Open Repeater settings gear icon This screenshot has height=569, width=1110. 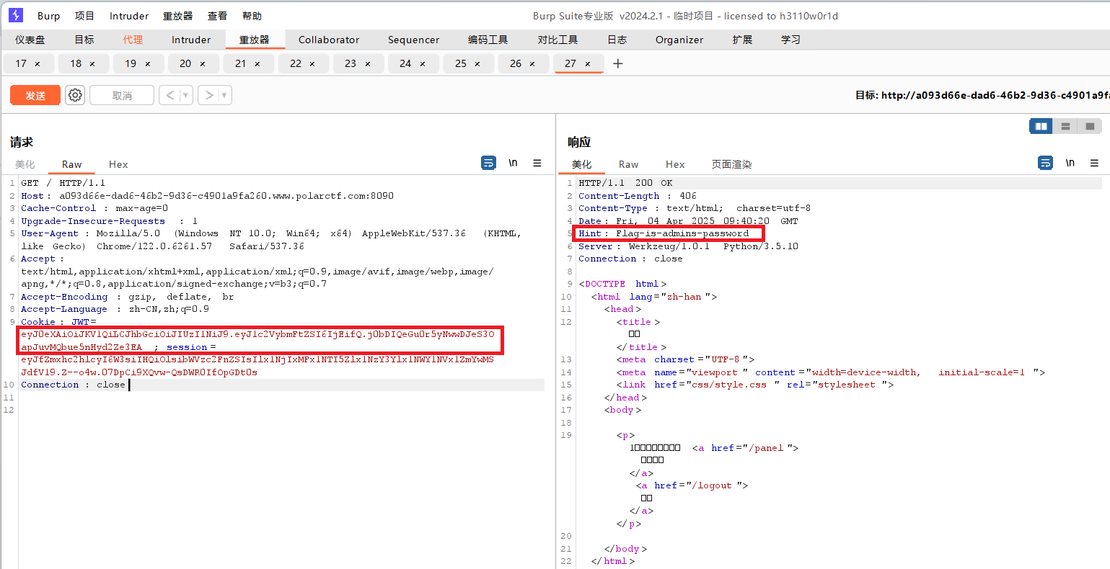click(x=75, y=95)
